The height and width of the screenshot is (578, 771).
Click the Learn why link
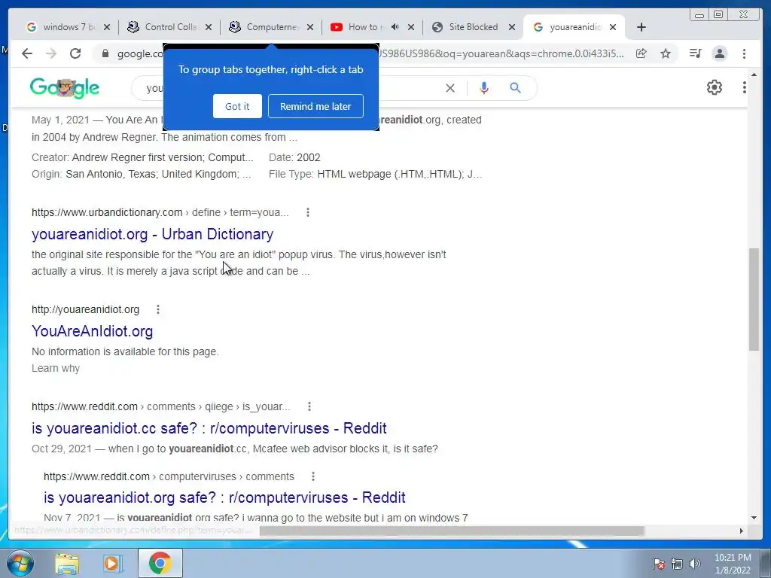click(x=56, y=368)
